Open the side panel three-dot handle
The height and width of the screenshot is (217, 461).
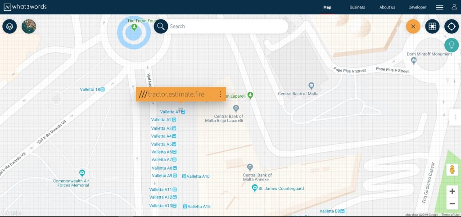[455, 118]
